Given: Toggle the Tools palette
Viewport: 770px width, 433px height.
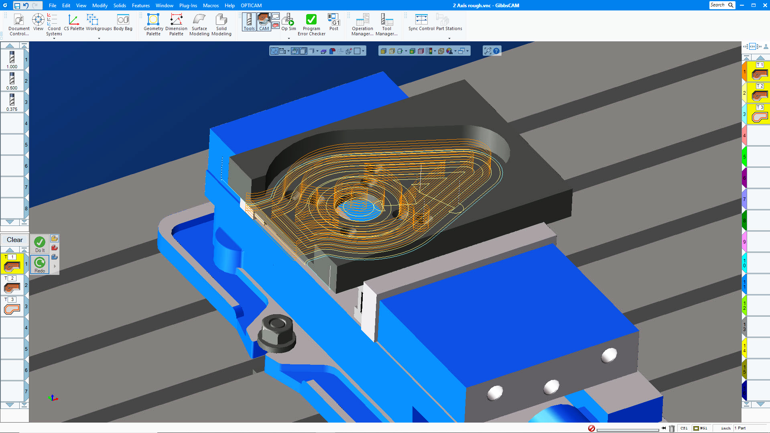Looking at the screenshot, I should click(x=249, y=22).
